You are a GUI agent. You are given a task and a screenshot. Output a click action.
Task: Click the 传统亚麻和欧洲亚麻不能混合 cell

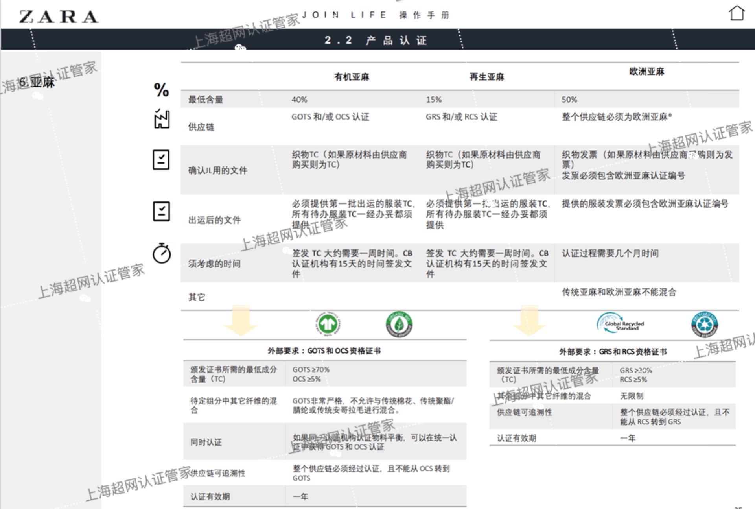pyautogui.click(x=619, y=292)
